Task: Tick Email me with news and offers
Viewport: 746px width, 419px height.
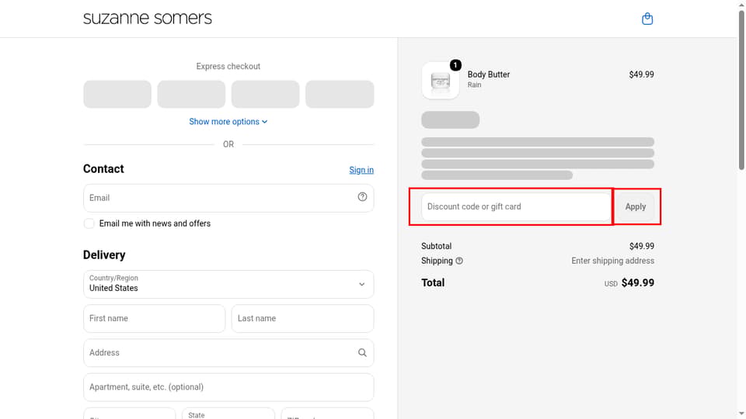Action: tap(89, 223)
